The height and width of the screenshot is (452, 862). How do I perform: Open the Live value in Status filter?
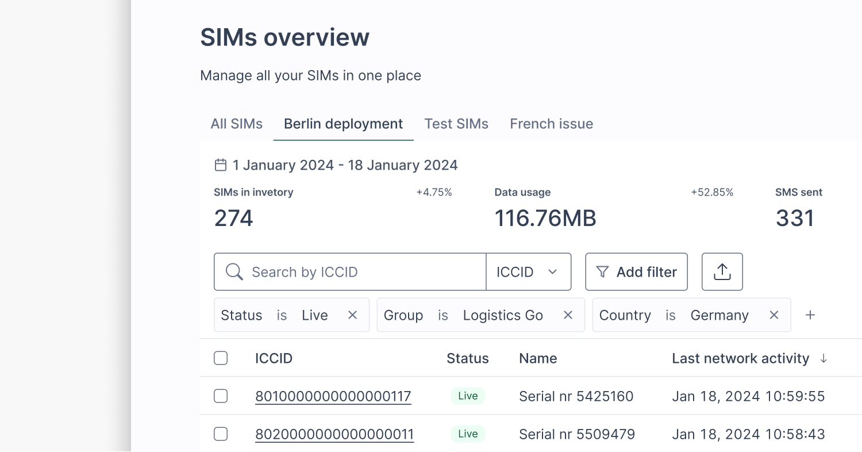pos(314,315)
